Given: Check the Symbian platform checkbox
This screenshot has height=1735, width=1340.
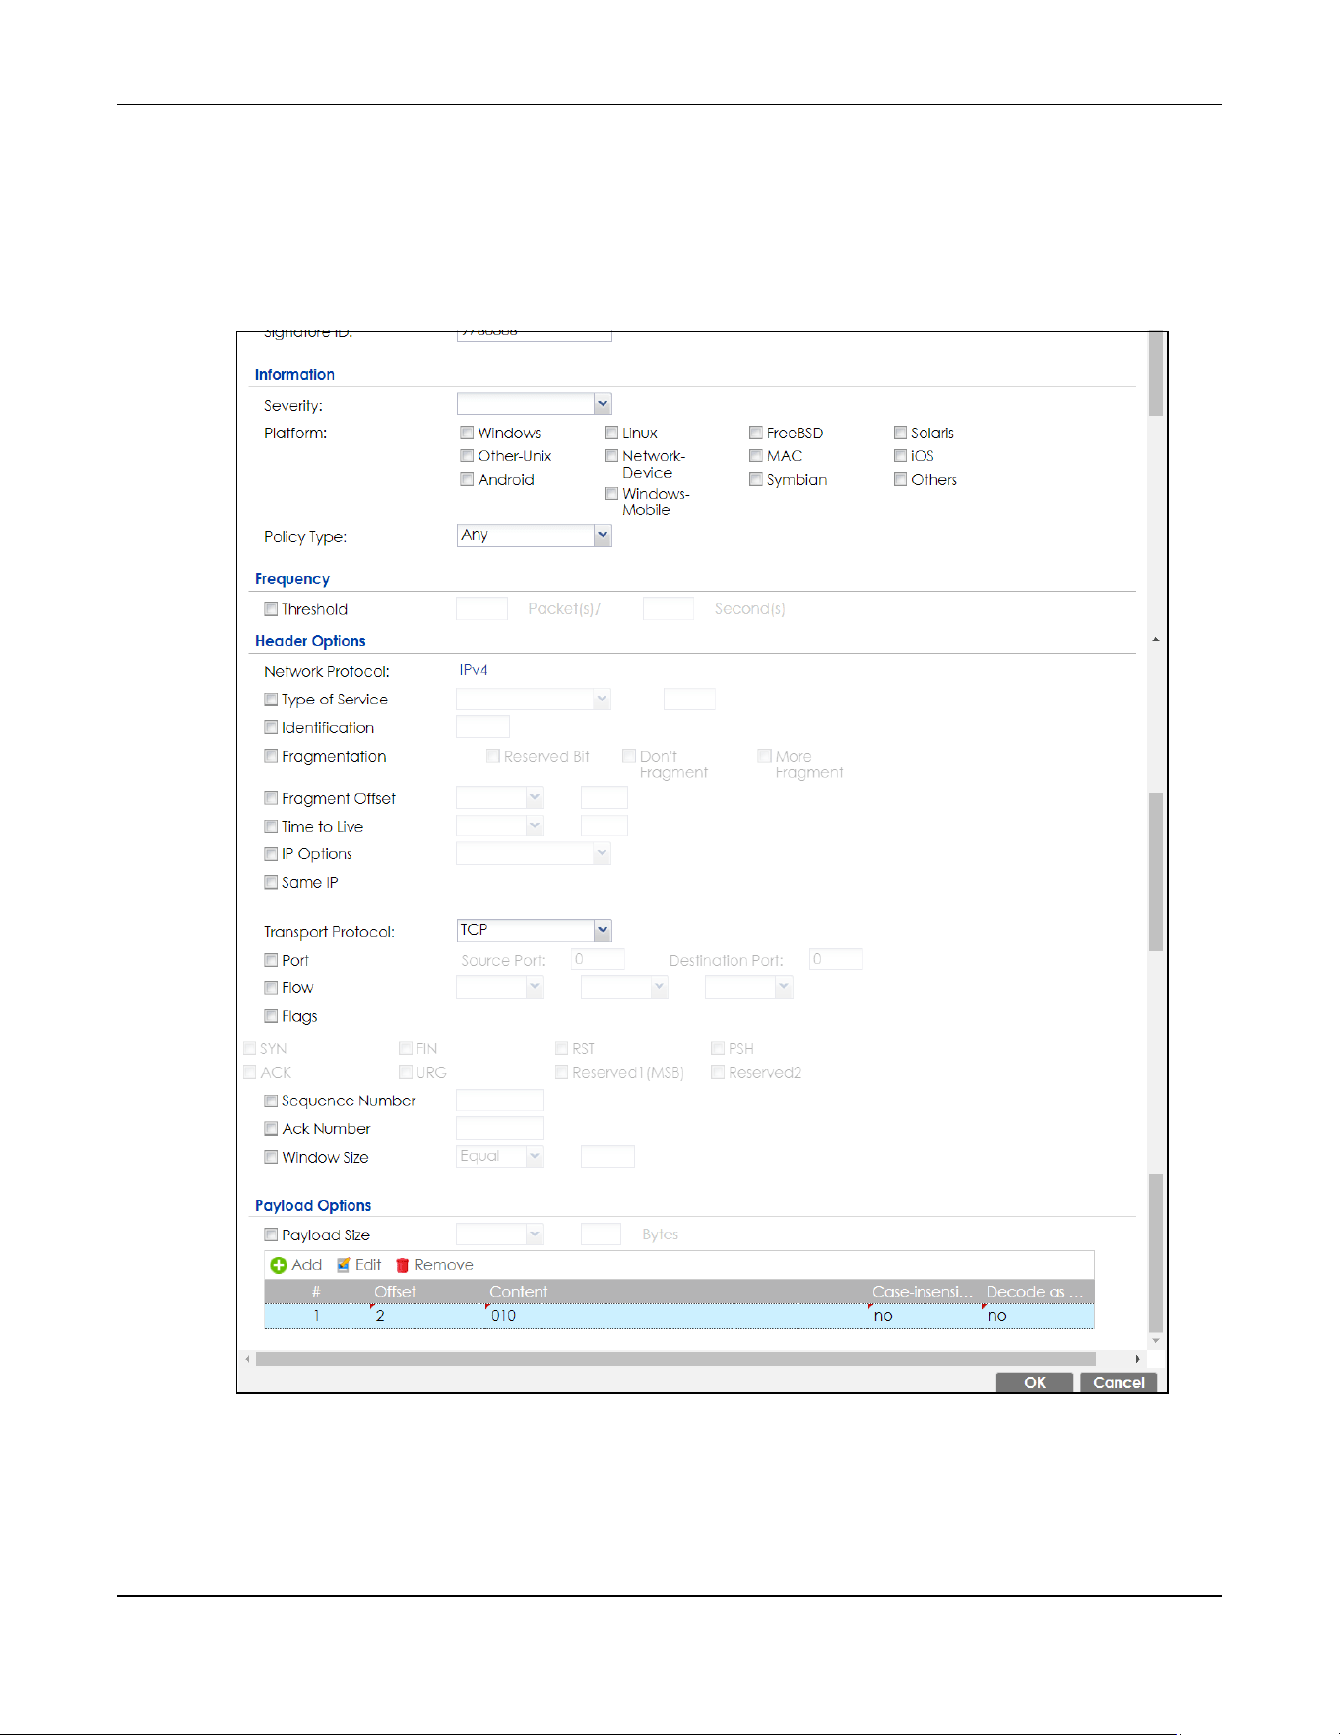Looking at the screenshot, I should [756, 479].
